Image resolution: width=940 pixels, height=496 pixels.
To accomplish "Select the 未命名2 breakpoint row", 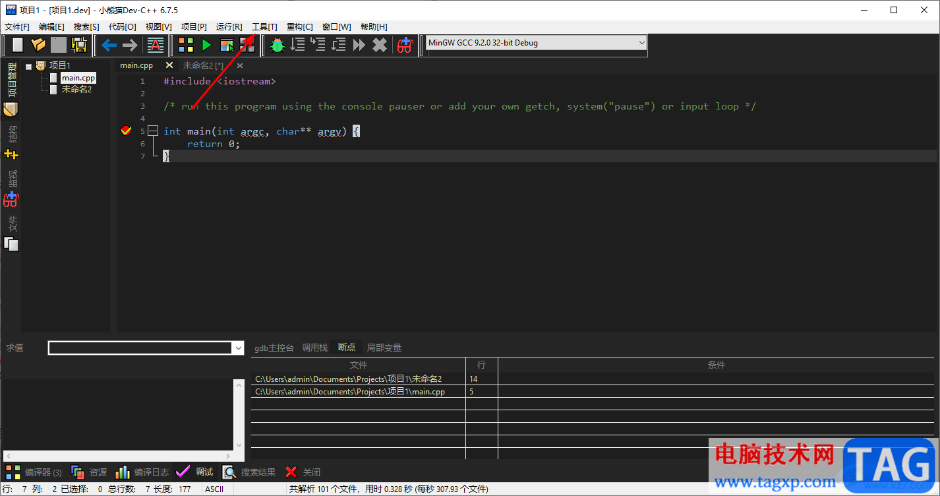I will [x=592, y=379].
